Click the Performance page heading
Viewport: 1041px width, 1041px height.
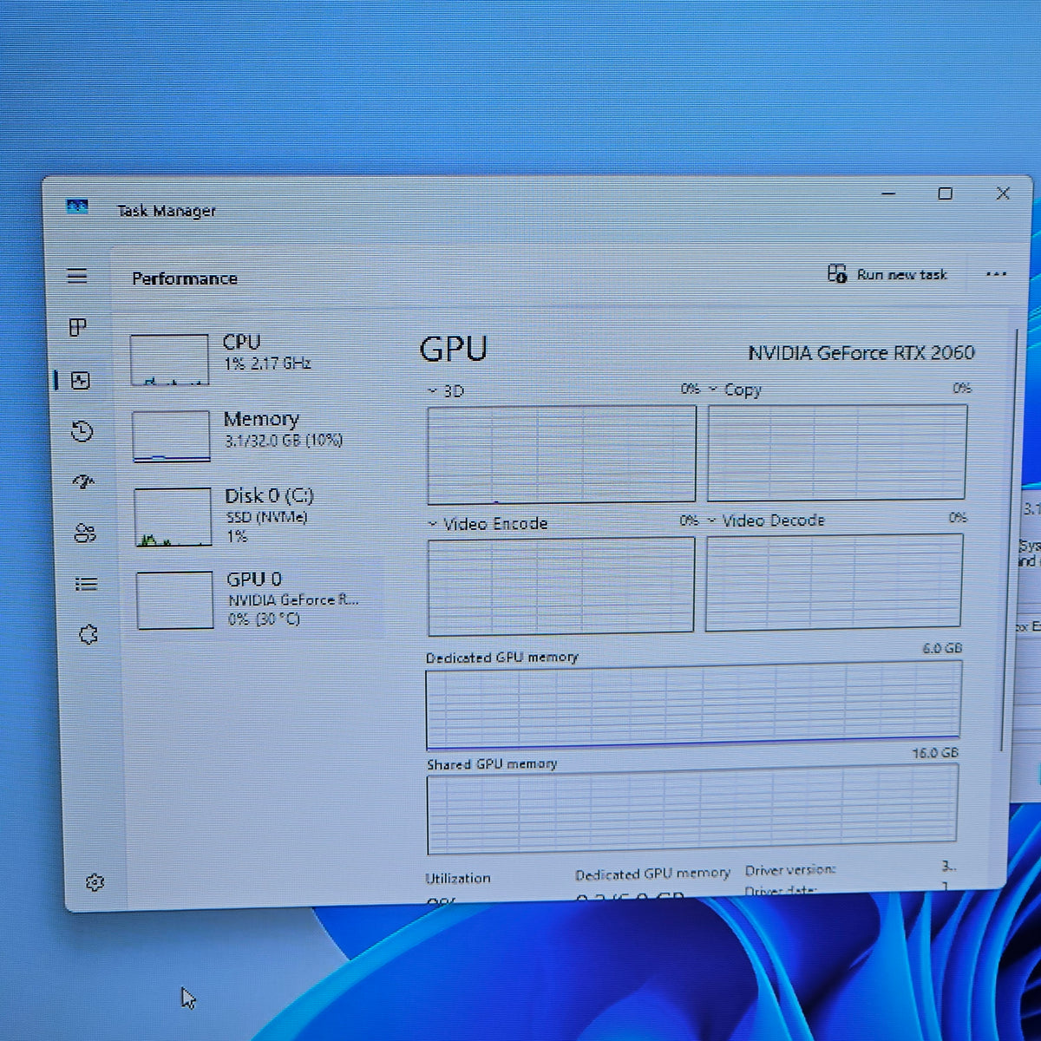185,278
